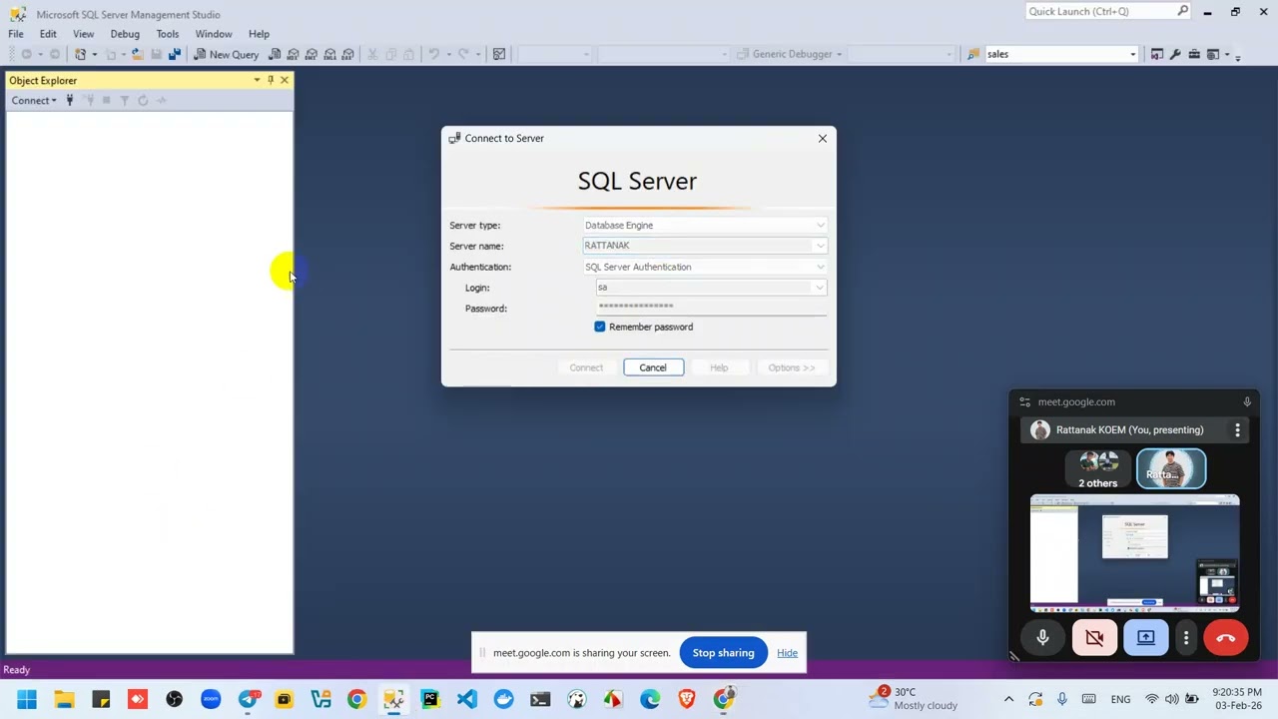1278x719 pixels.
Task: Click the shared screen preview thumbnail
Action: coord(1135,552)
